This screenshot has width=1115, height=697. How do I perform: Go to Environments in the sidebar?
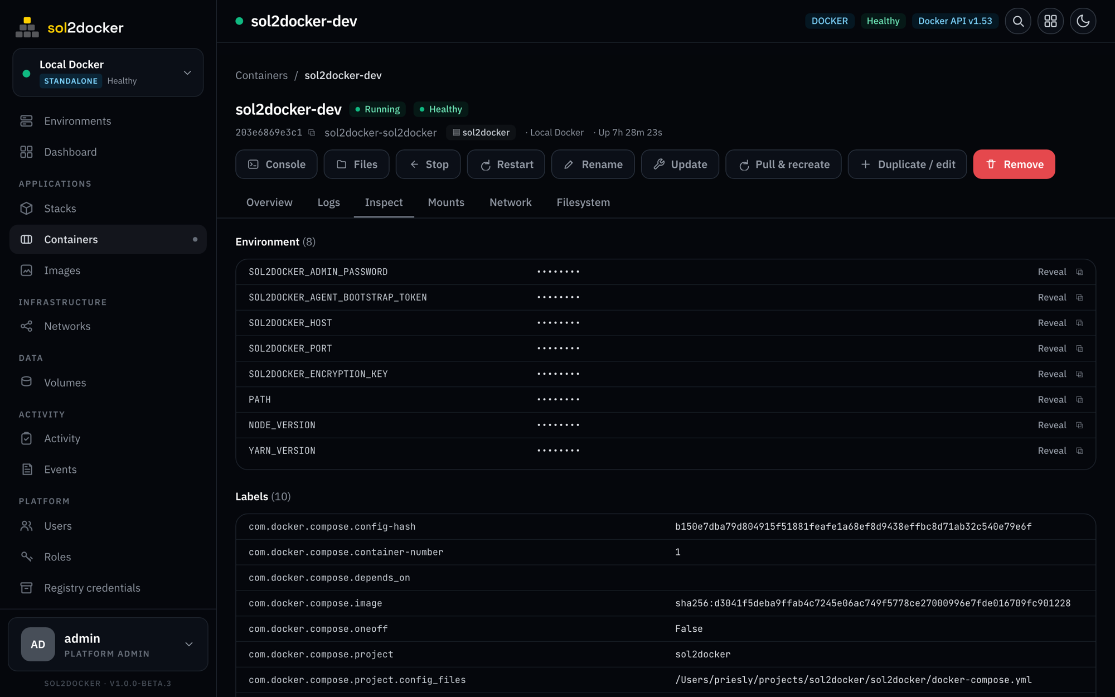click(x=108, y=121)
